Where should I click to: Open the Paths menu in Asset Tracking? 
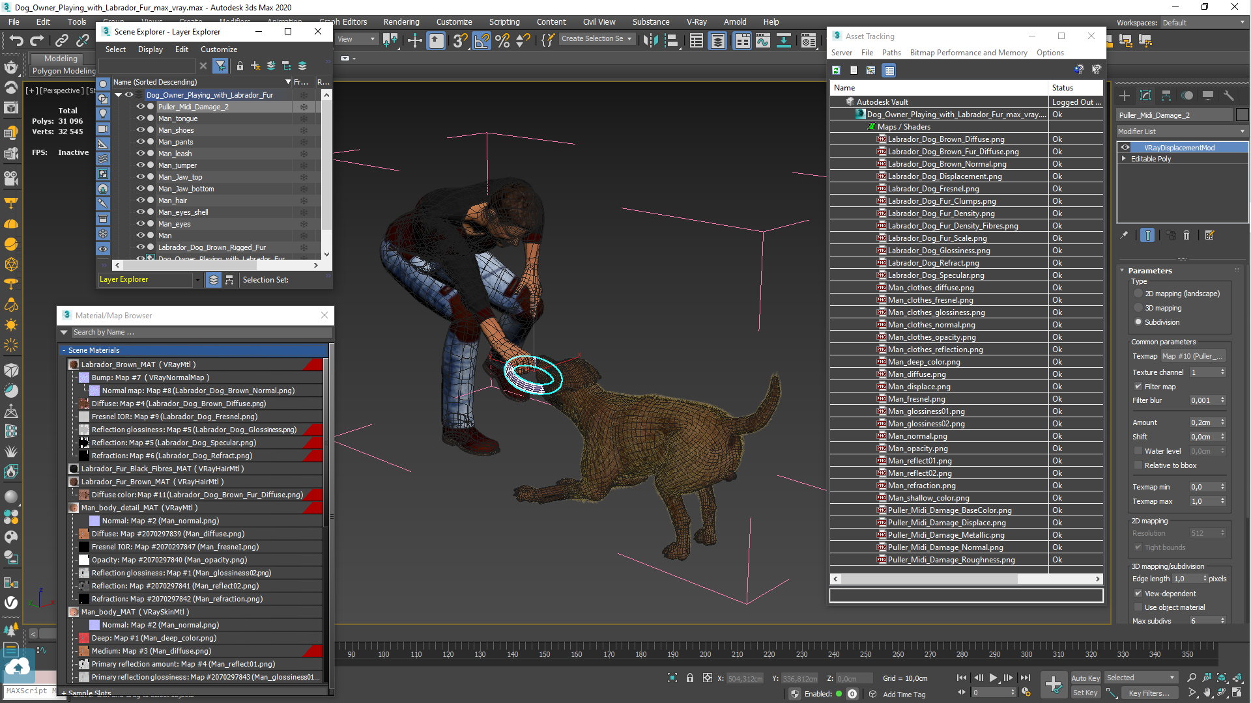(891, 53)
